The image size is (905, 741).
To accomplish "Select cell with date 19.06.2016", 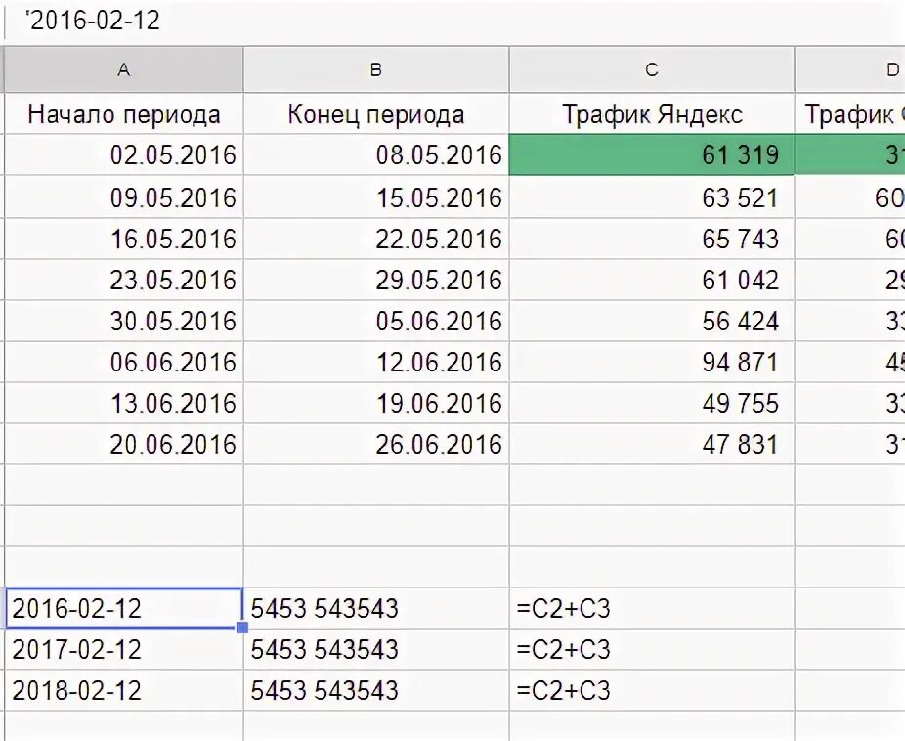I will click(375, 402).
